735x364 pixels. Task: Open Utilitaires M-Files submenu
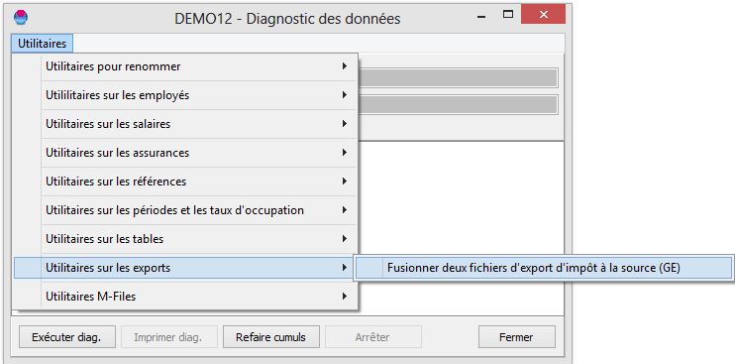186,297
